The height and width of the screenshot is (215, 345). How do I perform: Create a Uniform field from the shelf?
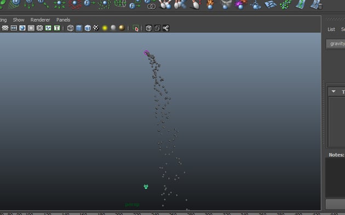point(89,3)
